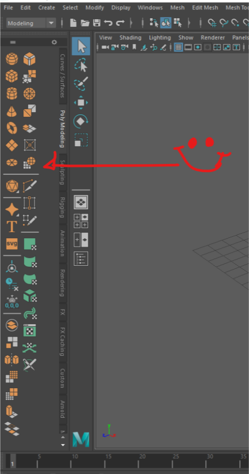The width and height of the screenshot is (249, 474).
Task: Toggle the safe title T overlay
Action: pyautogui.click(x=236, y=47)
